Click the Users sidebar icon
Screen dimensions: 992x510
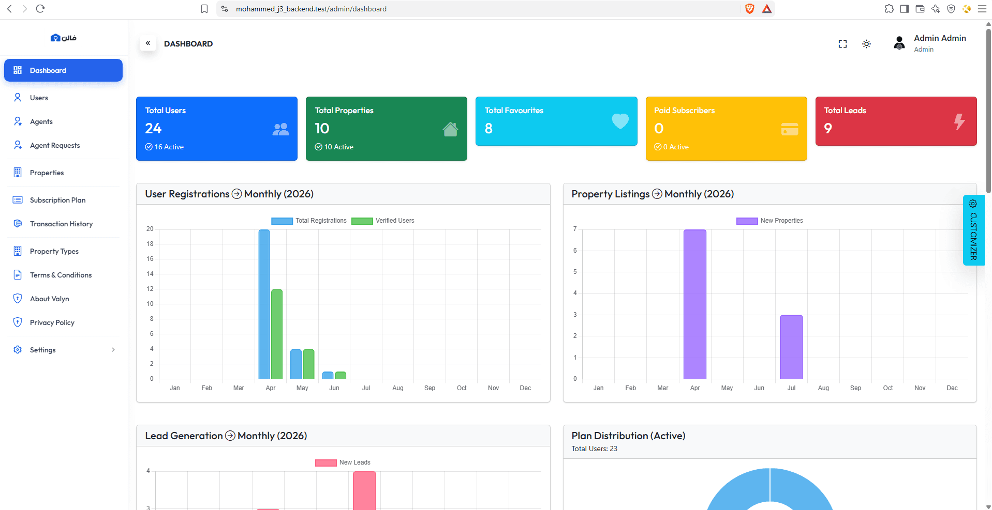pyautogui.click(x=18, y=97)
